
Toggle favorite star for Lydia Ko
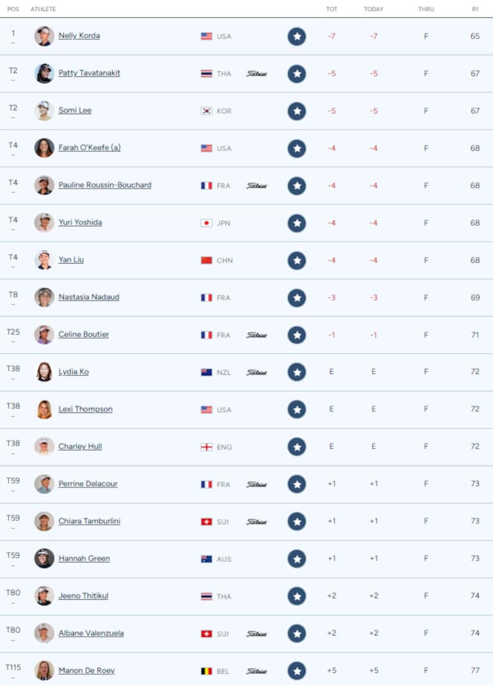tap(296, 372)
